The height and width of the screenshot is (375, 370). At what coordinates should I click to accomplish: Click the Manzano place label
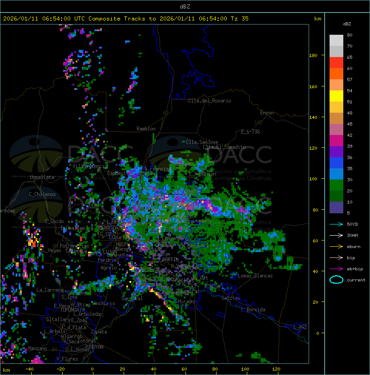coord(37,348)
